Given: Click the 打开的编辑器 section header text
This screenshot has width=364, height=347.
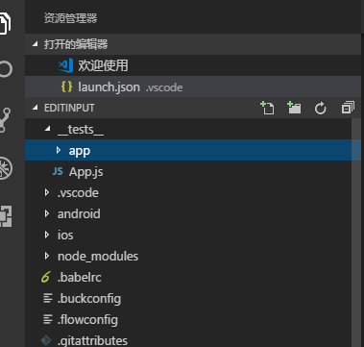Looking at the screenshot, I should [76, 44].
